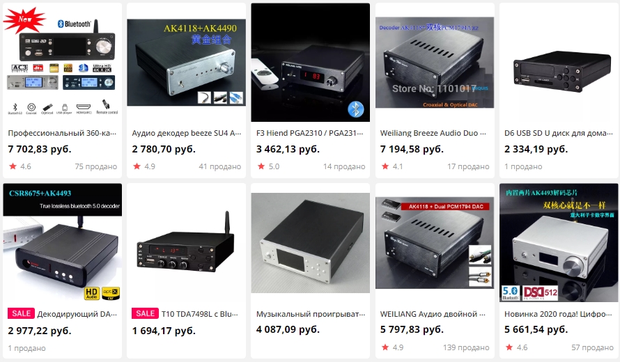Click the Bluetooth 5.0 badge on AK4493 product
Viewport: 620px width, 362px height.
tap(510, 293)
